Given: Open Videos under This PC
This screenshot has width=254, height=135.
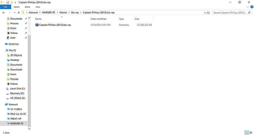Looking at the screenshot, I should (14, 84).
